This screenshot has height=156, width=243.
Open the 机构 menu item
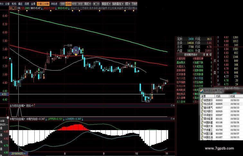[x=14, y=4]
